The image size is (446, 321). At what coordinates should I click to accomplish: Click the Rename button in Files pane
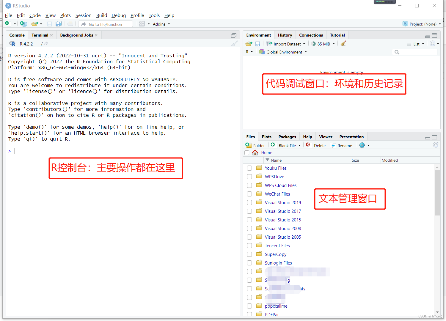pyautogui.click(x=341, y=145)
